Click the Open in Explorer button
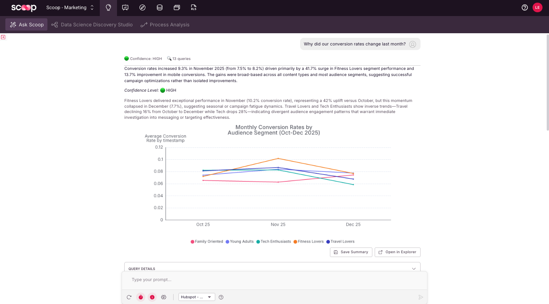 (x=398, y=252)
